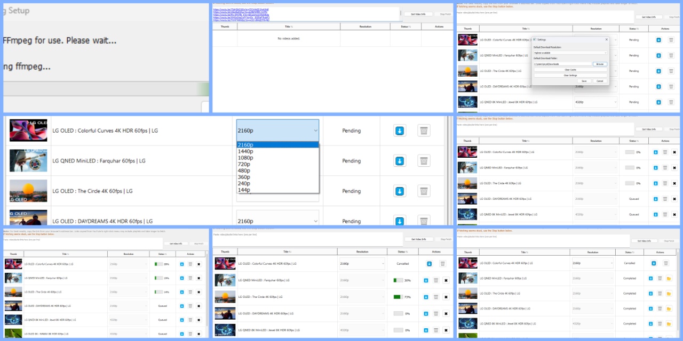Viewport: 683px width, 341px height.
Task: Click The Circle sun thumbnail in the enlarged list
Action: click(28, 191)
